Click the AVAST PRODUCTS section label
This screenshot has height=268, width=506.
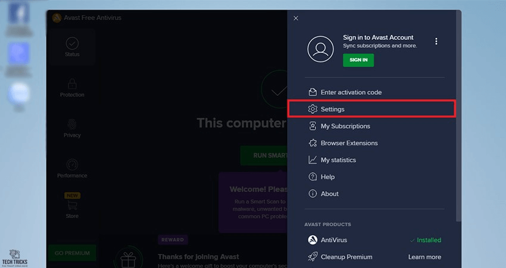coord(327,225)
